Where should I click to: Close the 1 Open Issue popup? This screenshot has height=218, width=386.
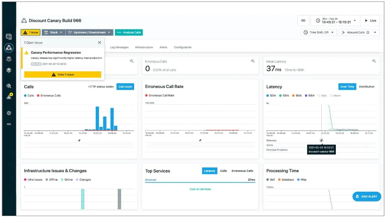(99, 43)
